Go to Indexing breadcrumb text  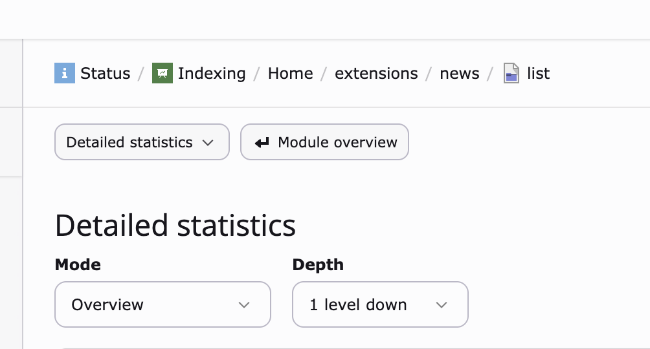[x=212, y=74]
